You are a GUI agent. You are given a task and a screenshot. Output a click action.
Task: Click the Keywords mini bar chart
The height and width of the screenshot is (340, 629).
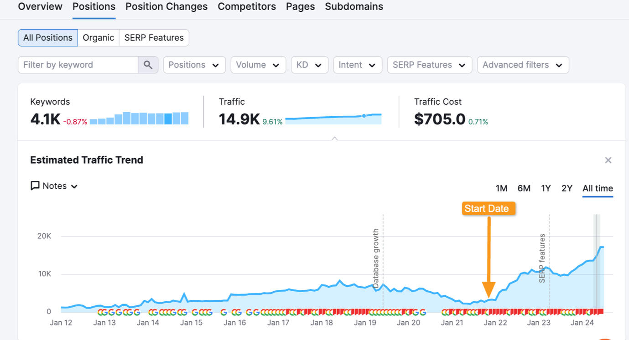coord(139,118)
